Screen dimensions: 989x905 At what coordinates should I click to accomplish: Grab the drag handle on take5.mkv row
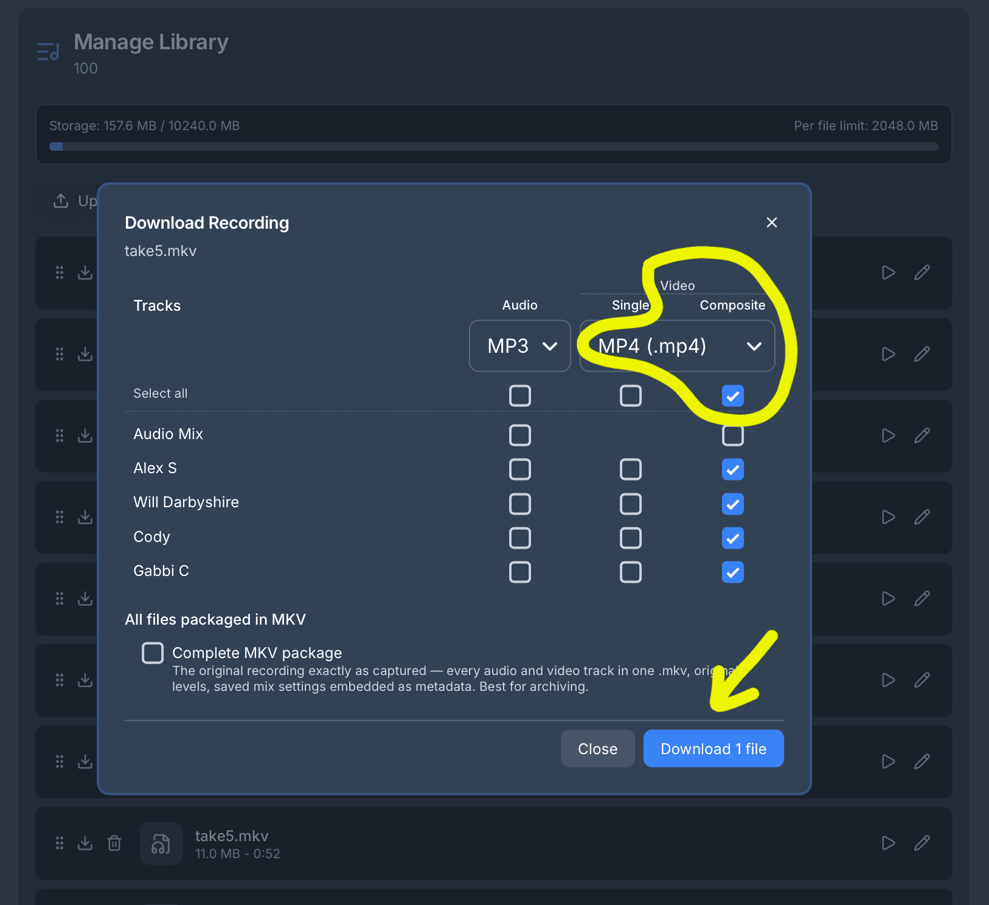coord(60,843)
